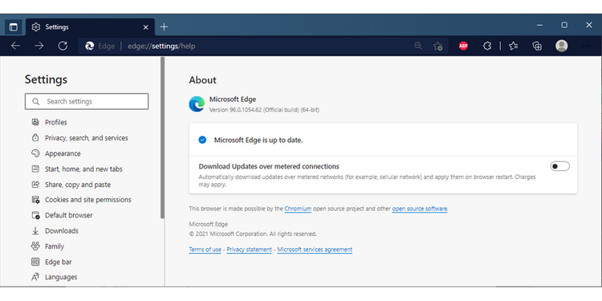Focus the Search settings input field
Viewport: 602px width, 301px height.
point(87,101)
